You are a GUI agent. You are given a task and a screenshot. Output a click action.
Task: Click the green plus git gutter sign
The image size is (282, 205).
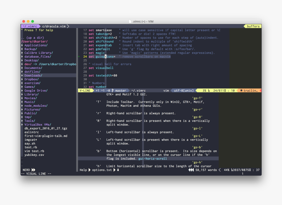click(x=79, y=57)
